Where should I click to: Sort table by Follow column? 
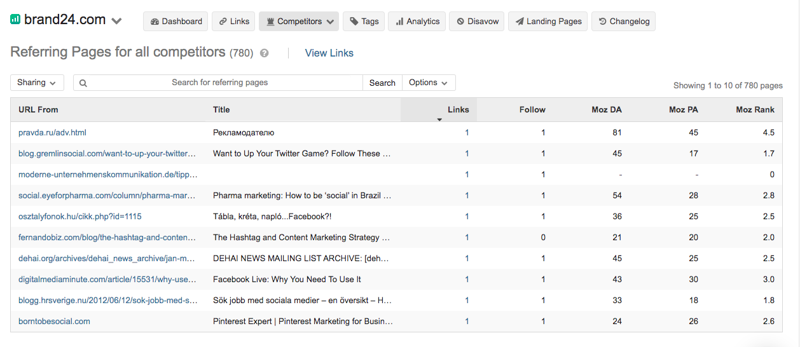click(x=532, y=109)
